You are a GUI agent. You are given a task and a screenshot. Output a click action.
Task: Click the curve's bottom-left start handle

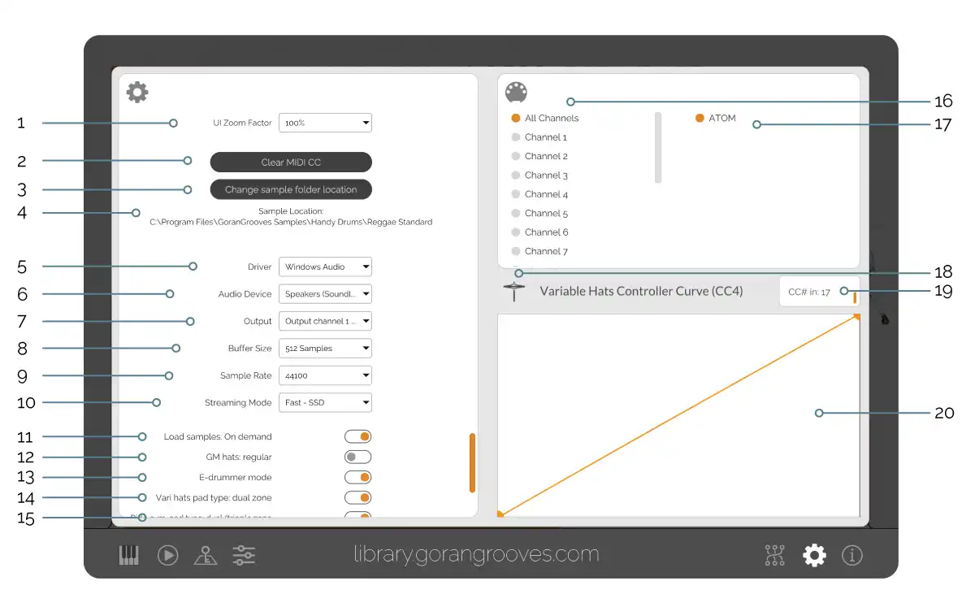click(500, 514)
